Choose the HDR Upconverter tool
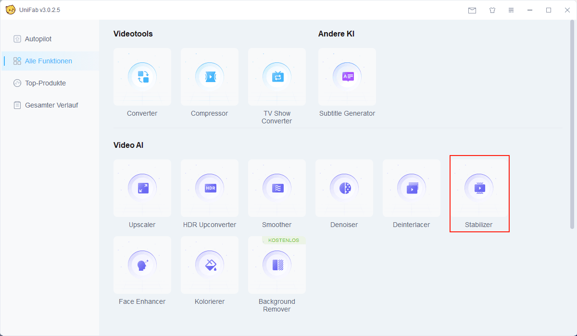This screenshot has height=336, width=577. [x=210, y=188]
